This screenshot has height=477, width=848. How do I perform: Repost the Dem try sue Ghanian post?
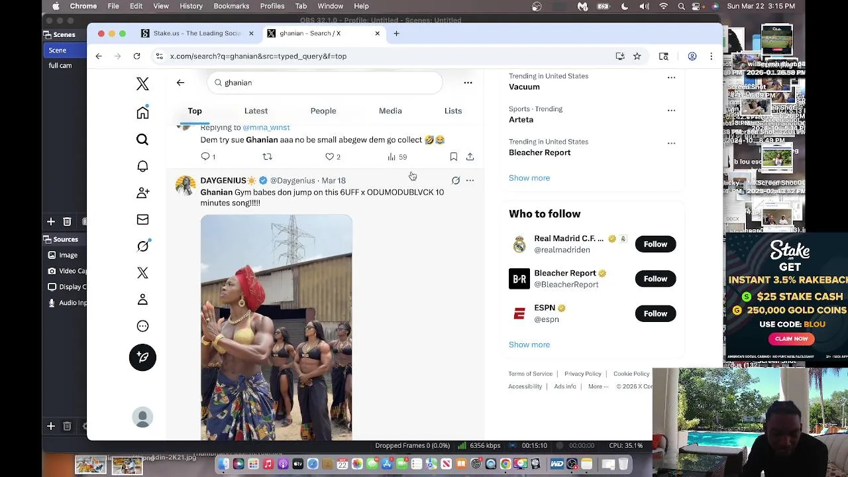(x=267, y=157)
